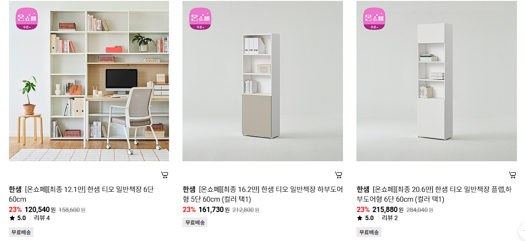Click star rating icon of third product
This screenshot has width=525, height=241.
point(360,218)
